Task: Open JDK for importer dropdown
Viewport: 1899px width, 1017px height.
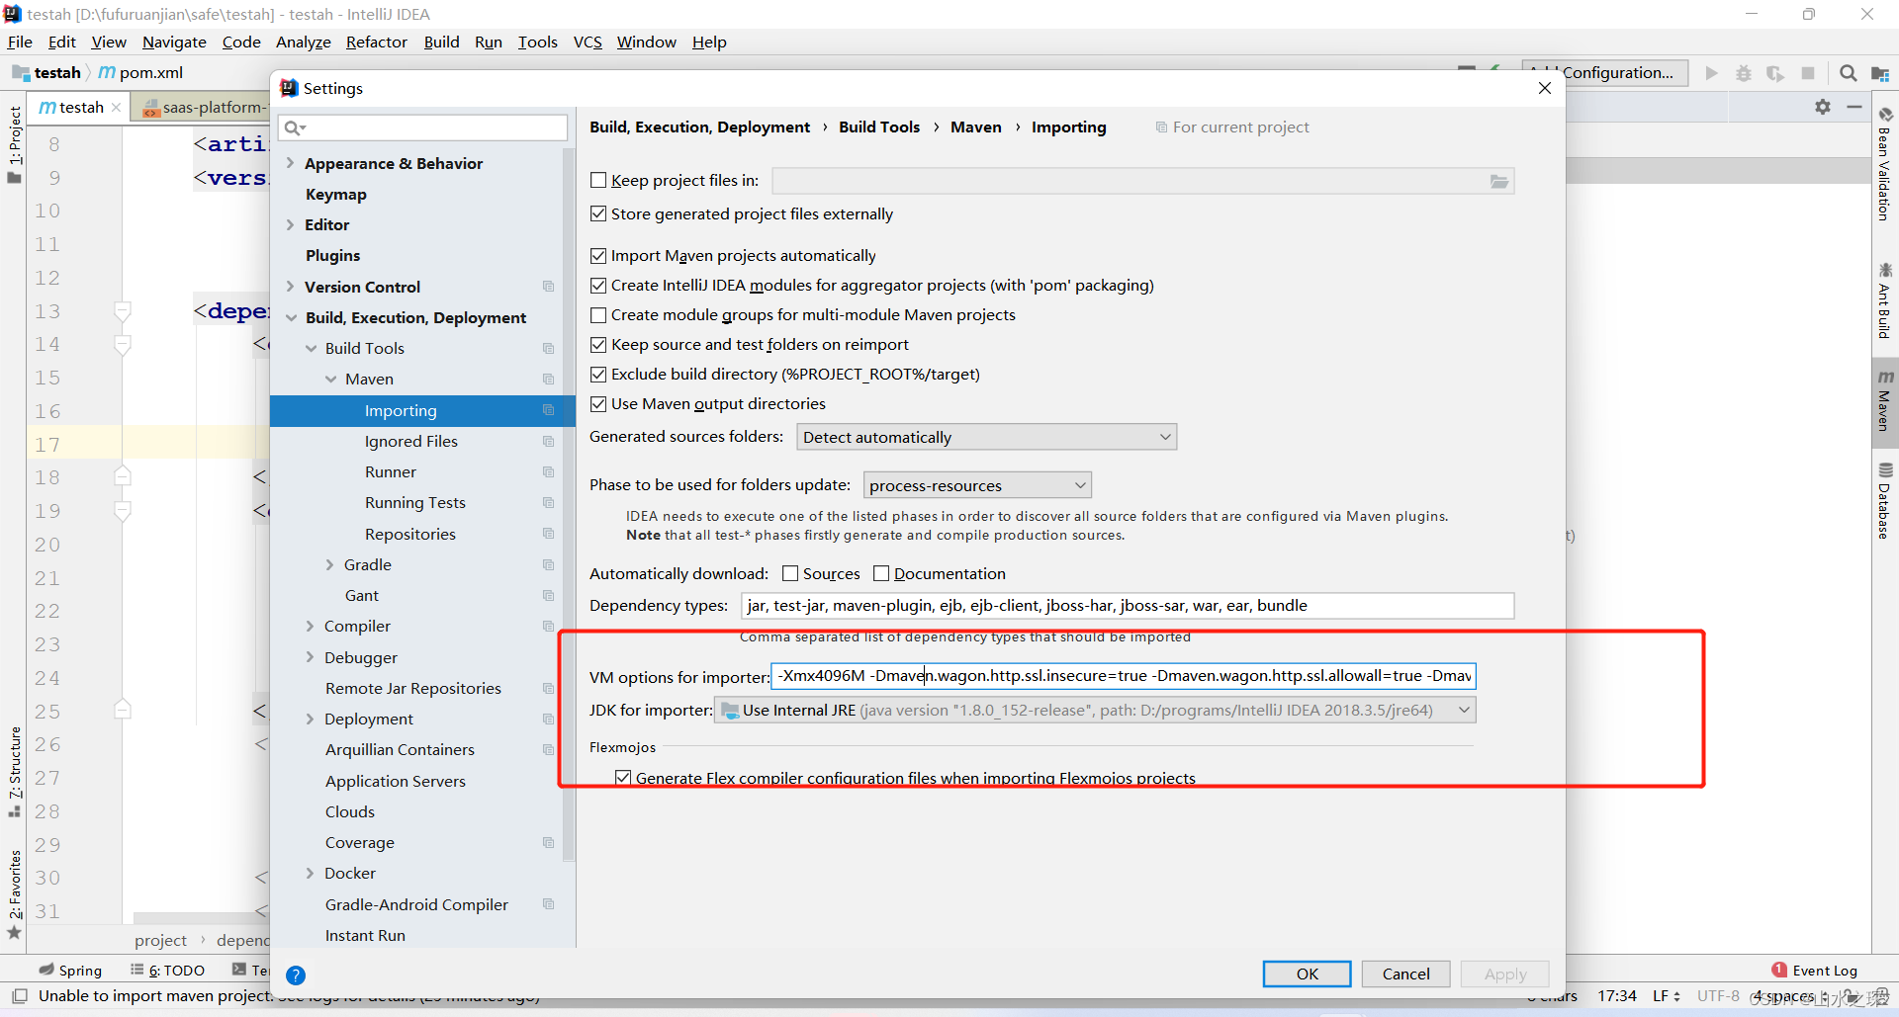Action: 1095,710
